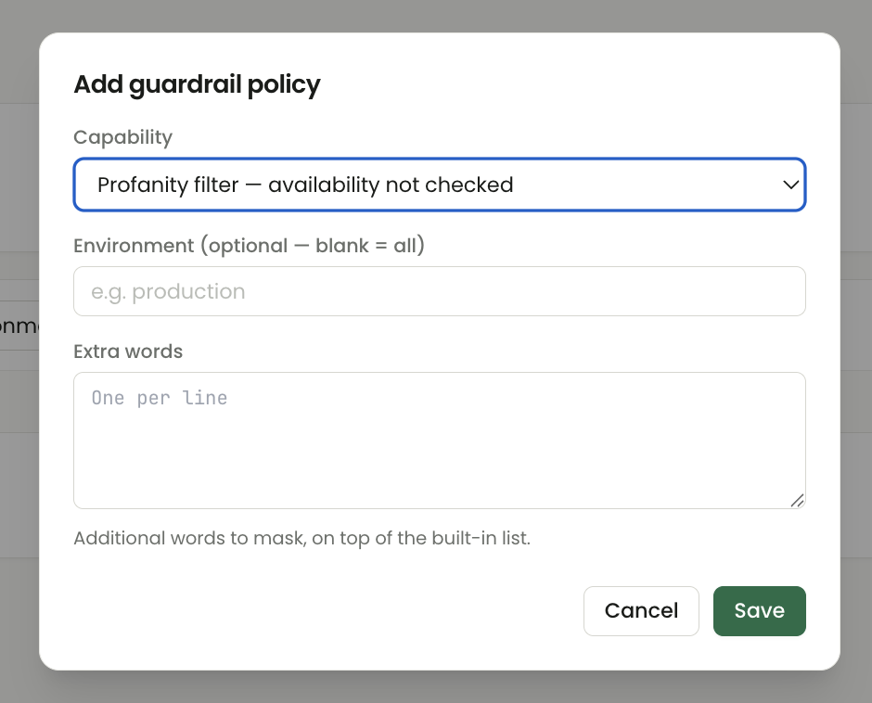Click the 'Environment (optional — blank = all)' label
The width and height of the screenshot is (872, 703).
250,245
